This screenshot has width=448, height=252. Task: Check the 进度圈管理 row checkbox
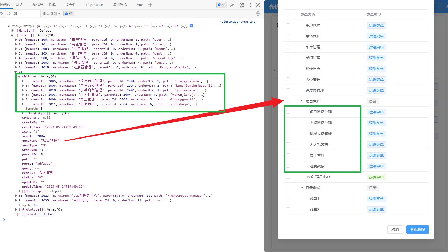pos(288,90)
